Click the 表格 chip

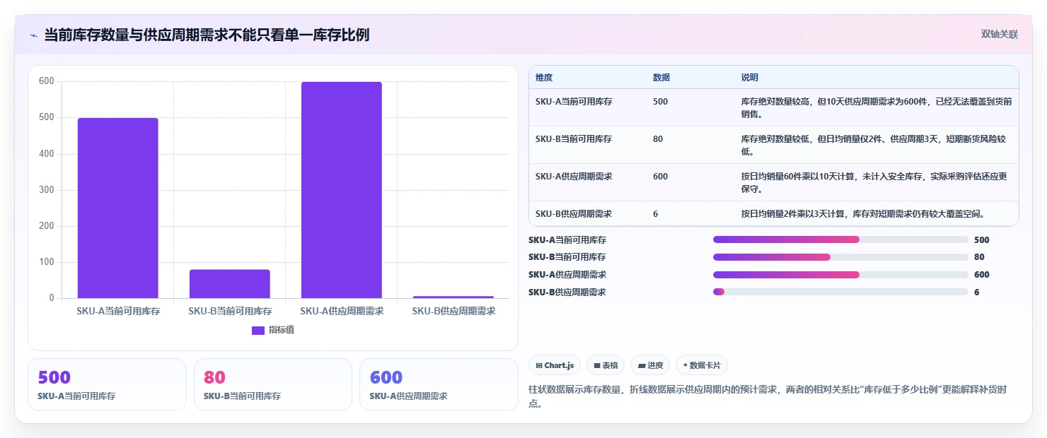[606, 365]
